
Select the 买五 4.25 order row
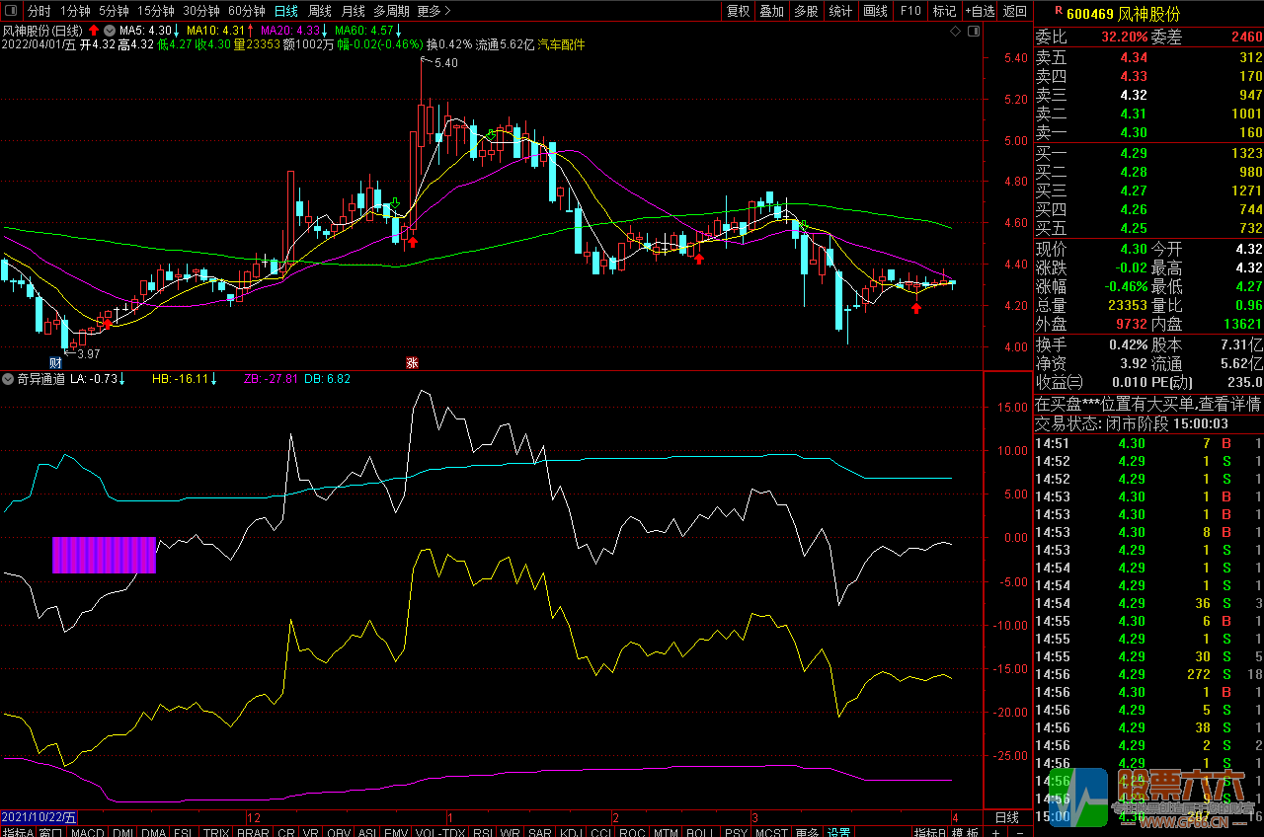coord(1148,228)
